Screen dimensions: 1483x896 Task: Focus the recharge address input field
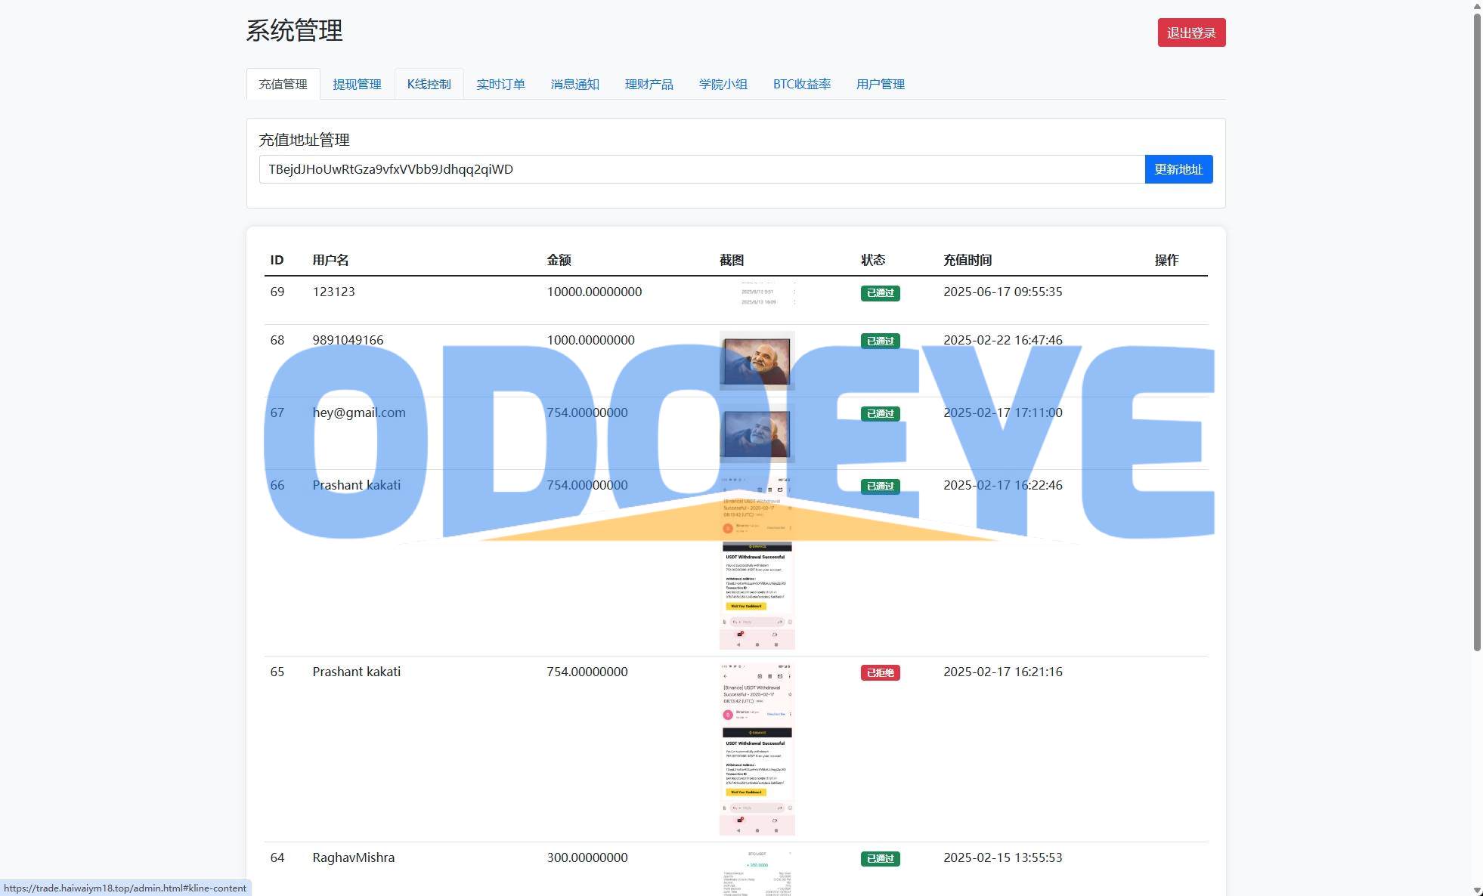point(701,169)
